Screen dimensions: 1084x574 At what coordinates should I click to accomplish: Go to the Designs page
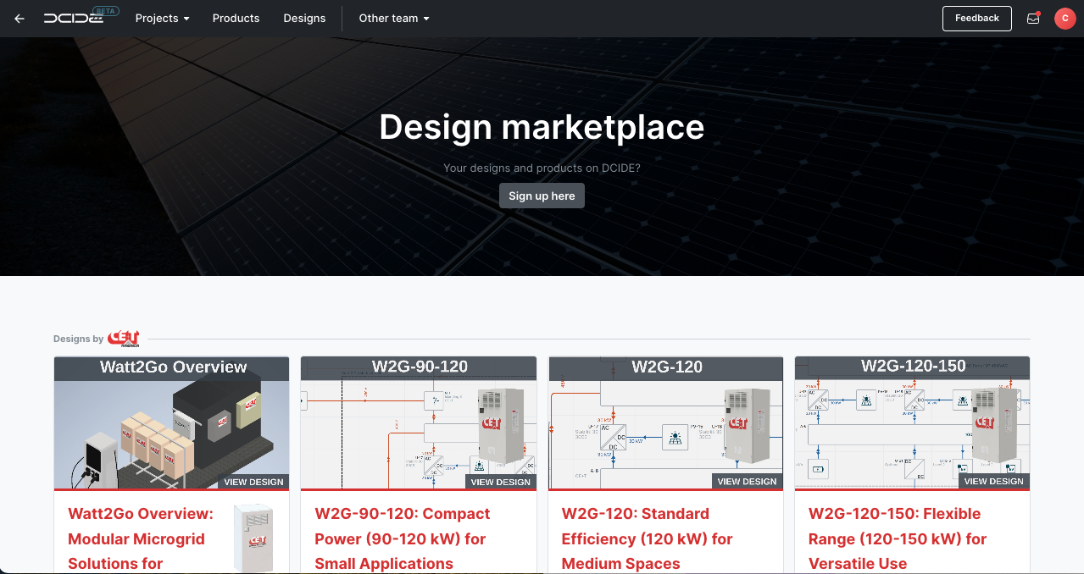click(x=304, y=18)
